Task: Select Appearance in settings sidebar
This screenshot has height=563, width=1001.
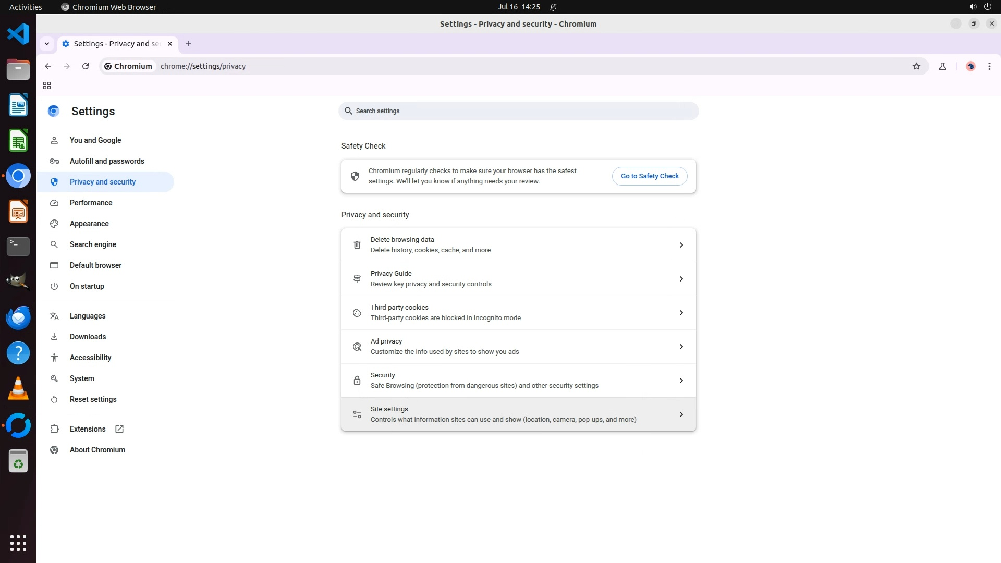Action: [89, 224]
